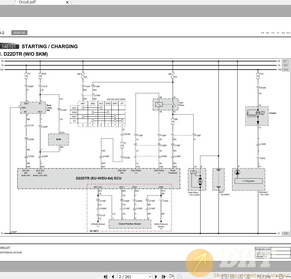Screen dimensions: 291x279
Task: Click the go to next view icon
Action: tap(179, 277)
